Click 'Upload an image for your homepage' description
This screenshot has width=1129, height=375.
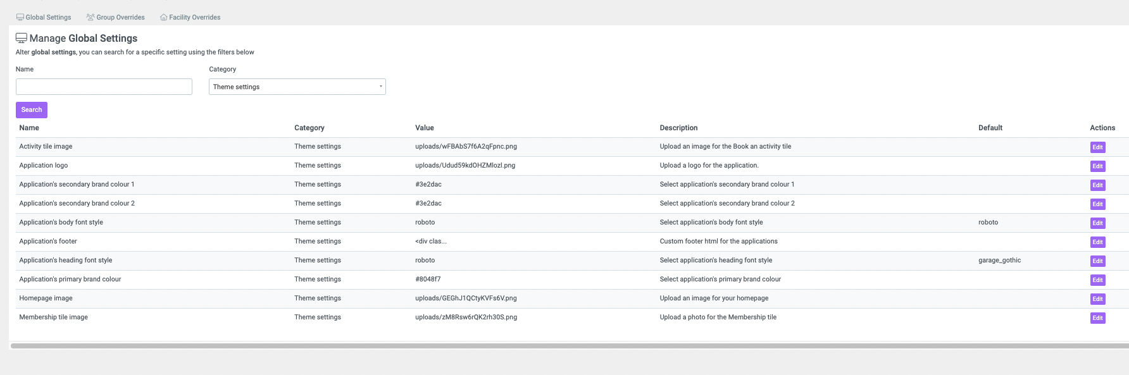click(x=714, y=298)
